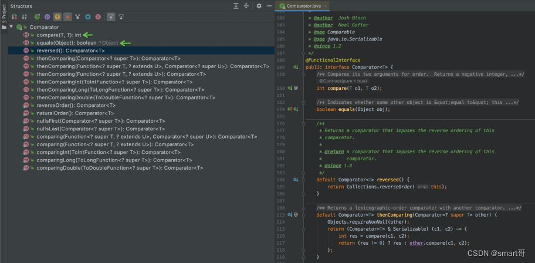Click the Group by type fork icon

(77, 17)
